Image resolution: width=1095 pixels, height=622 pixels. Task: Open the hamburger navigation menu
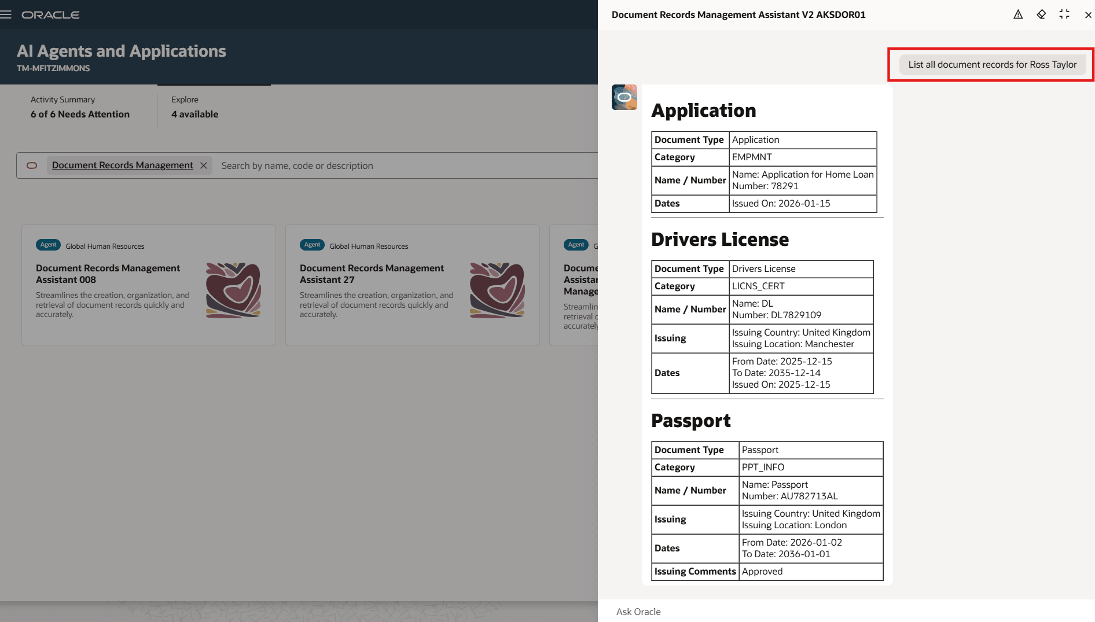[6, 14]
